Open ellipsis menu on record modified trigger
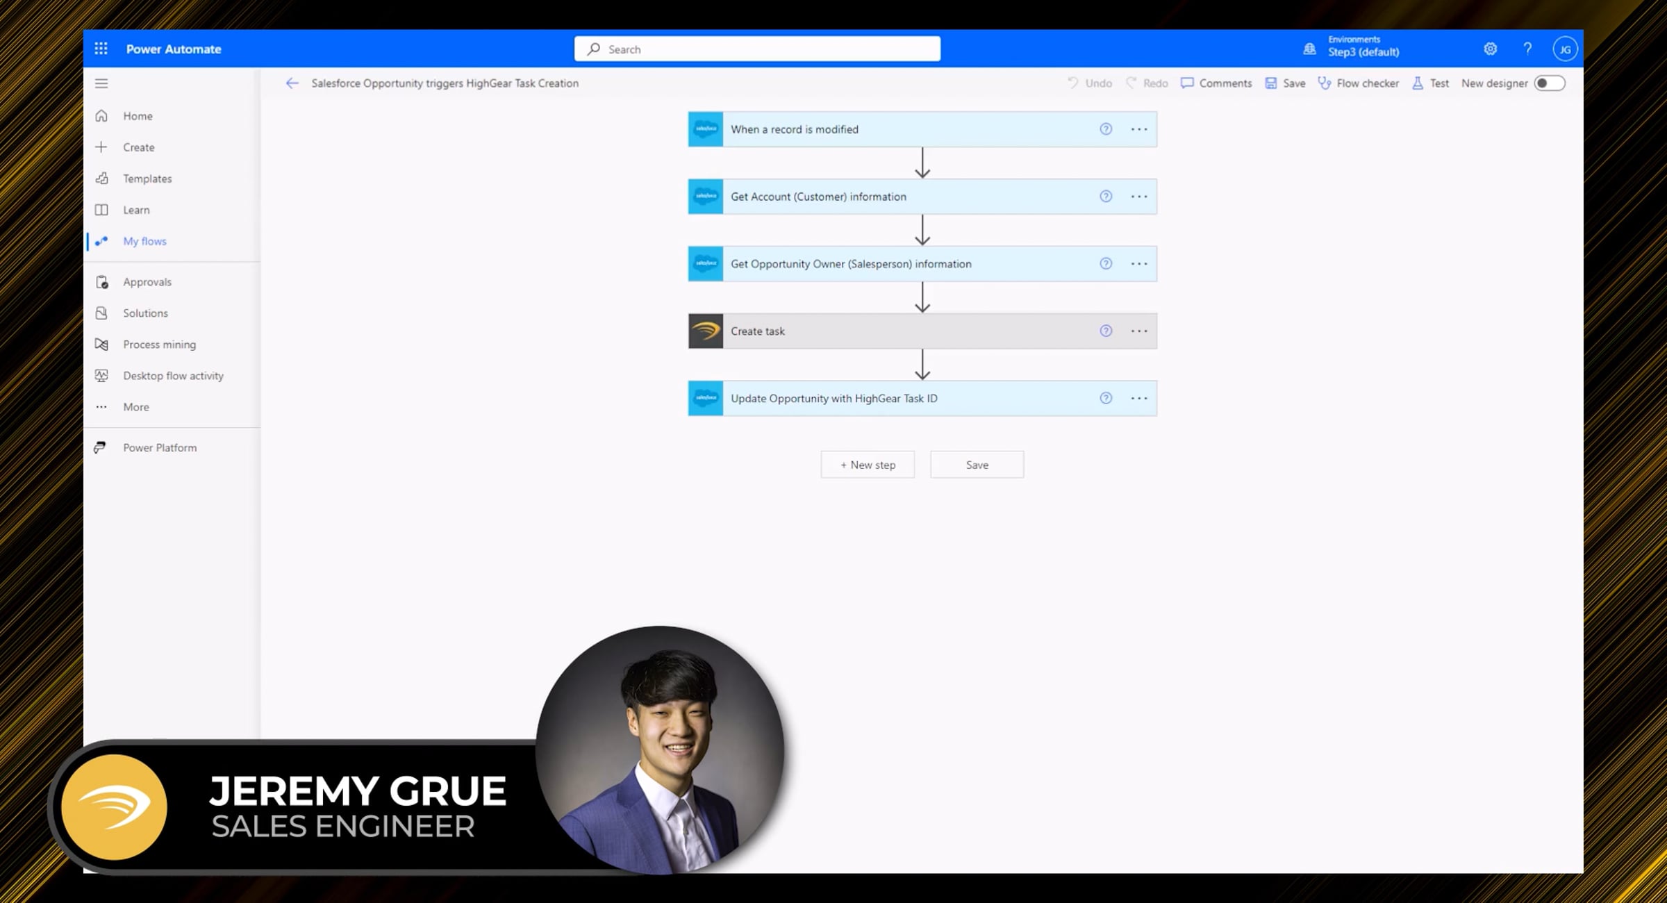 click(x=1139, y=129)
